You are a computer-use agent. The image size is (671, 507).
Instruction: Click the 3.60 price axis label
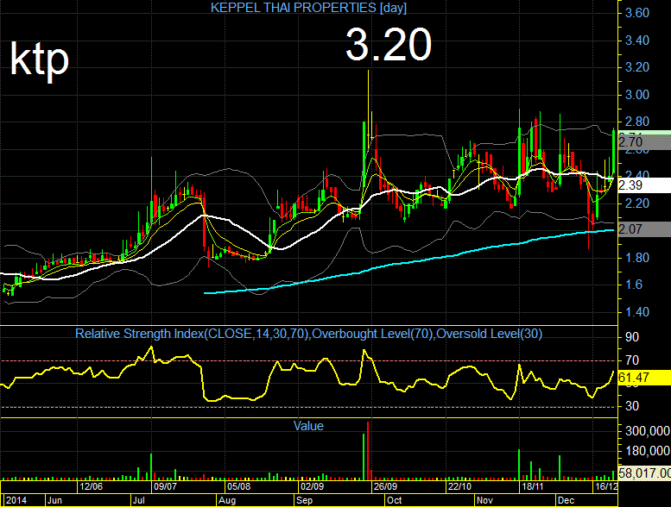tap(637, 13)
